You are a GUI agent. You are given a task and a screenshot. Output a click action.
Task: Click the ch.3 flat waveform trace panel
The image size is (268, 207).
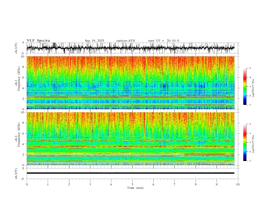[133, 174]
